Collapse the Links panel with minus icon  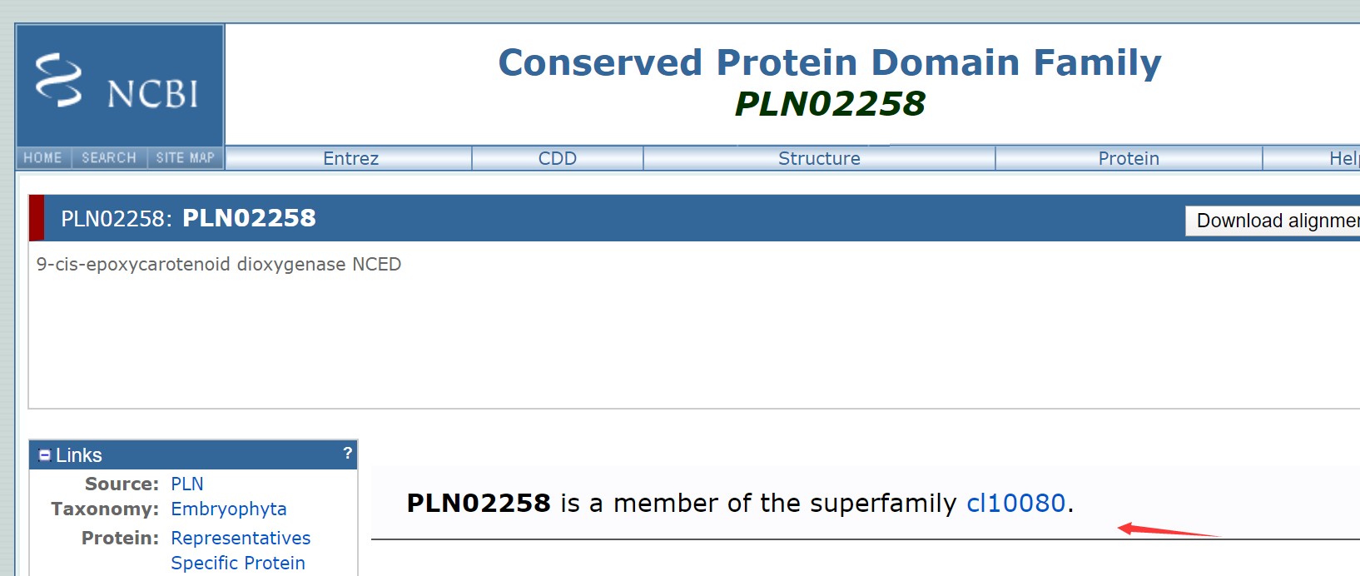pyautogui.click(x=45, y=455)
